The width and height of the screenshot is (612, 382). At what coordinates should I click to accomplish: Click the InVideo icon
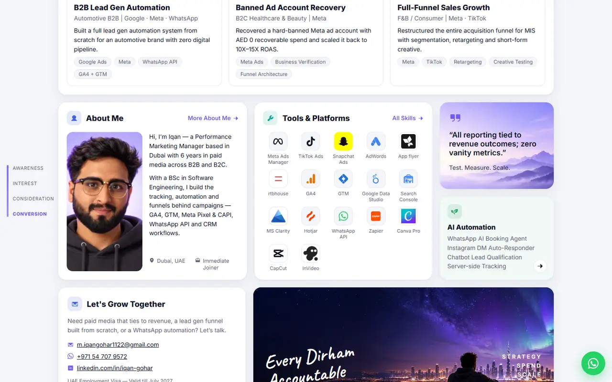point(311,253)
